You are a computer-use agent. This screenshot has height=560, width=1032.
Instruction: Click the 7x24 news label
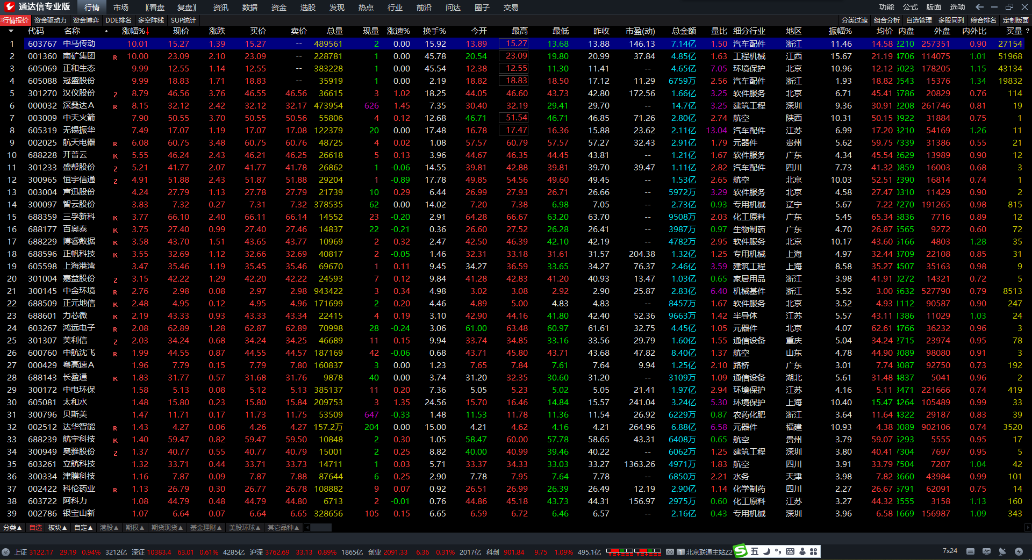(950, 551)
